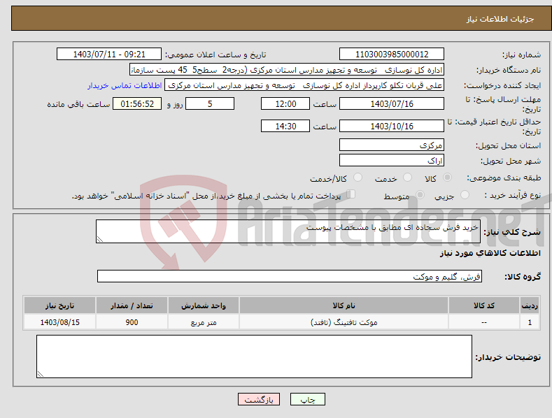This screenshot has height=418, width=552.
Task: Click the row number cell 1
Action: click(530, 322)
